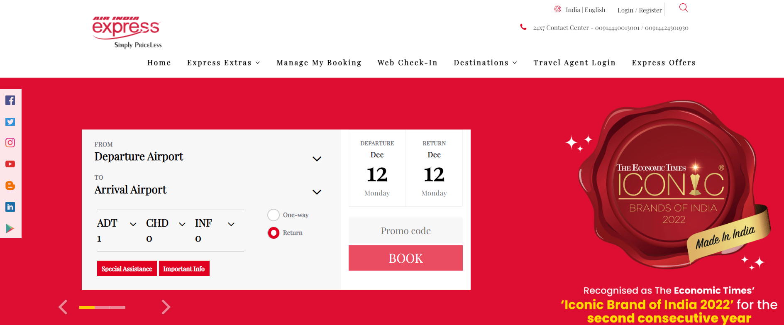The width and height of the screenshot is (784, 325).
Task: Pick the Departure date Dec 12
Action: 377,168
